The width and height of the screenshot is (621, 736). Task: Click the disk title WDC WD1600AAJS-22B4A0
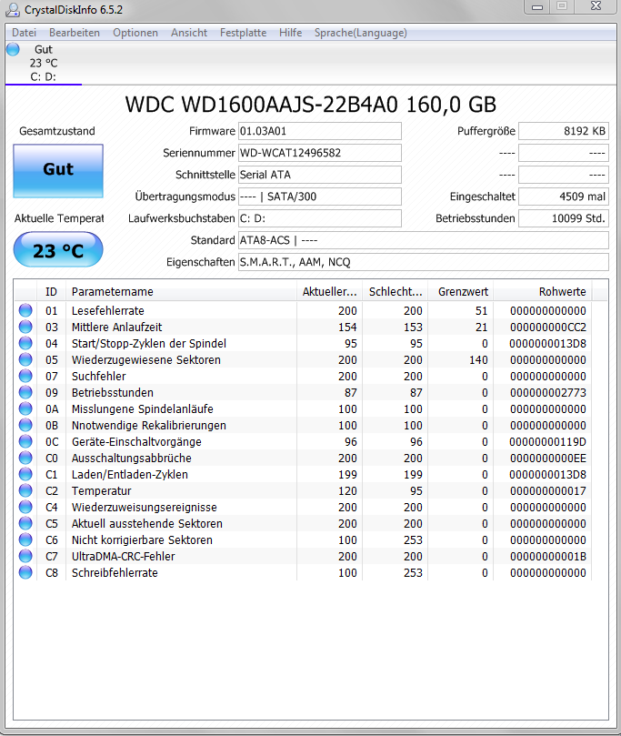point(311,105)
